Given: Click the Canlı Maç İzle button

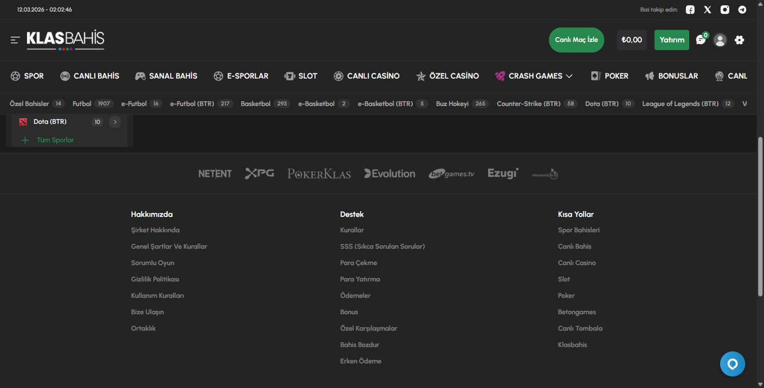Looking at the screenshot, I should click(576, 40).
